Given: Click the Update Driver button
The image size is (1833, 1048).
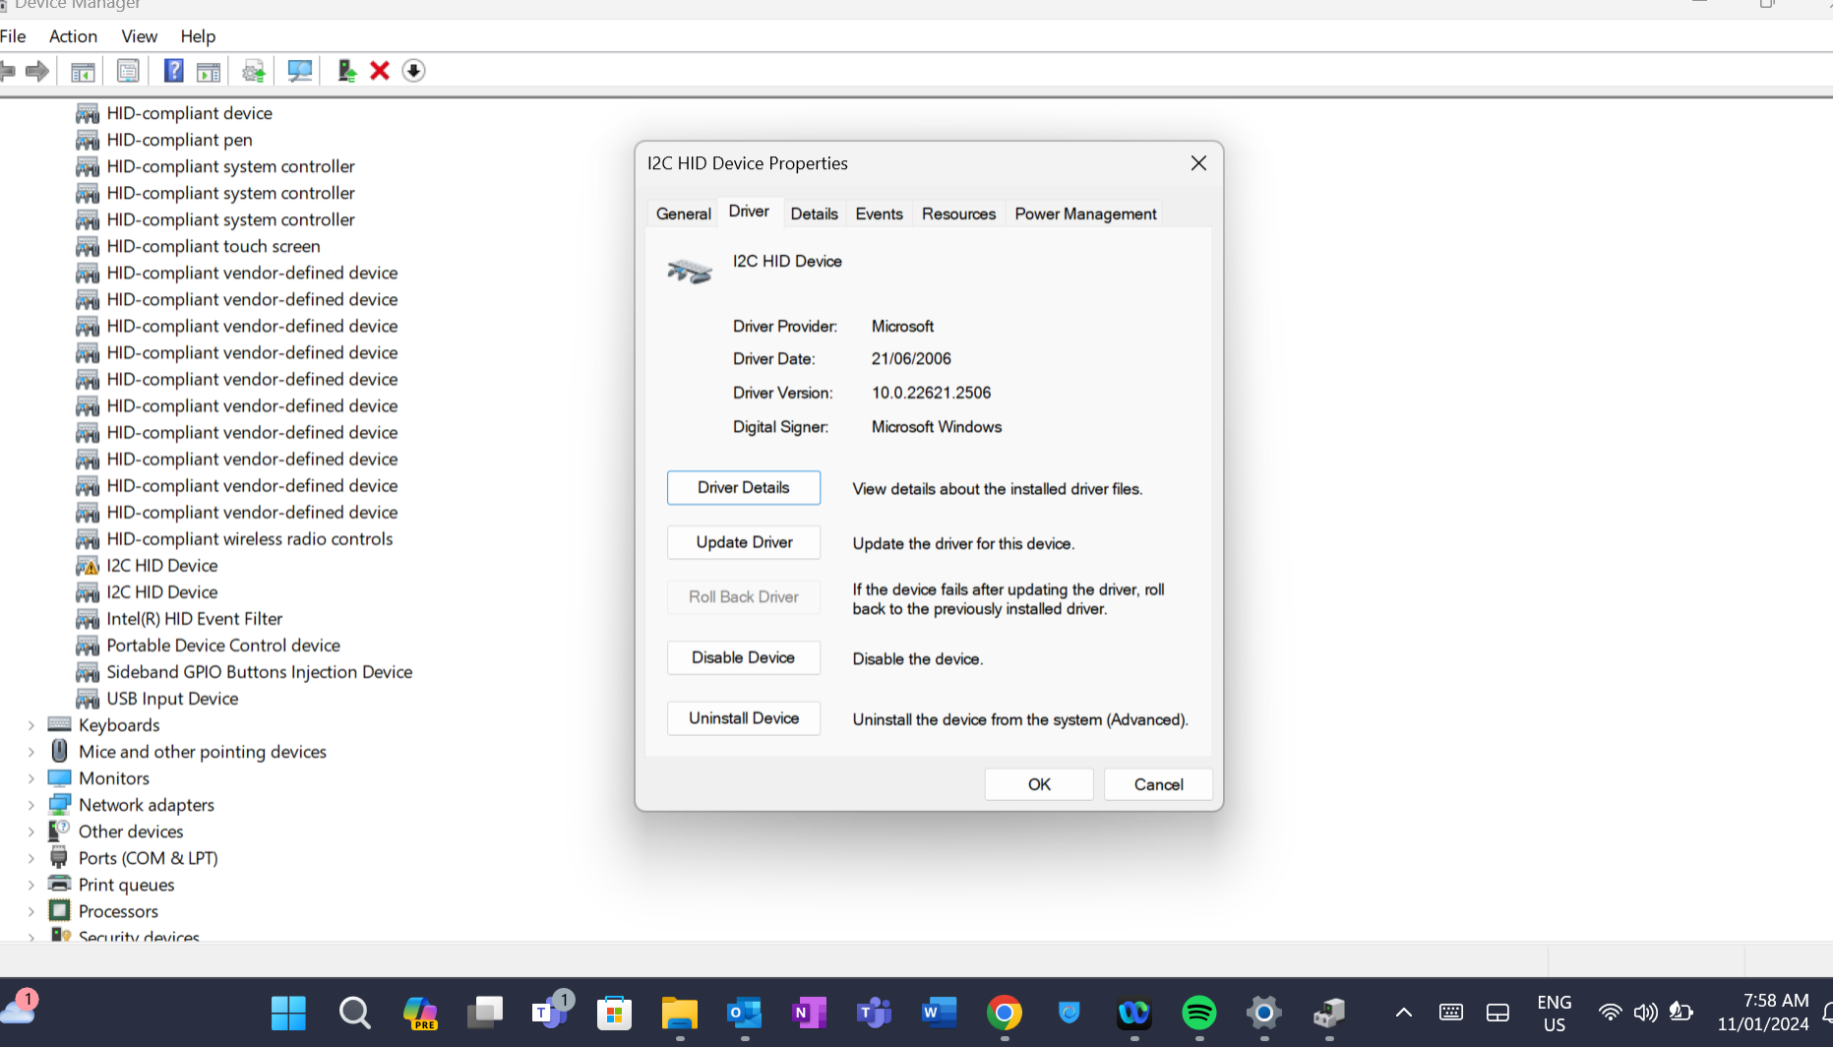Looking at the screenshot, I should [x=743, y=542].
